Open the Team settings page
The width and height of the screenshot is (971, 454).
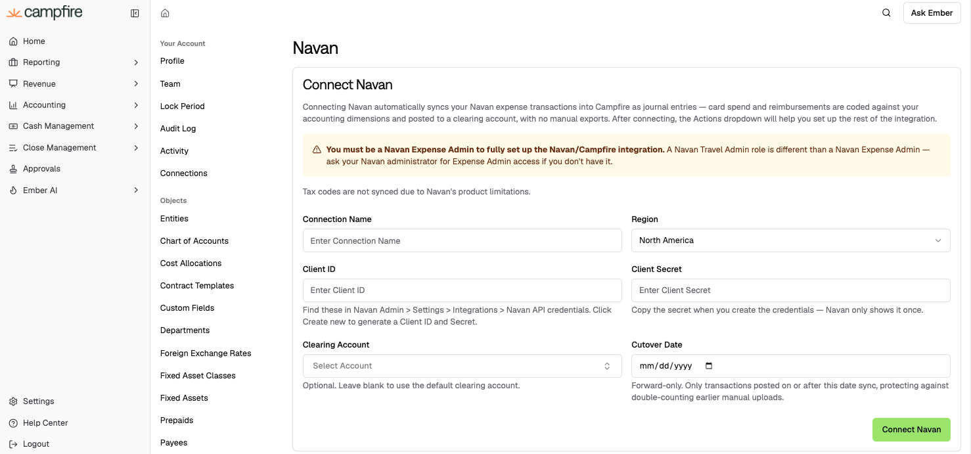pyautogui.click(x=170, y=84)
